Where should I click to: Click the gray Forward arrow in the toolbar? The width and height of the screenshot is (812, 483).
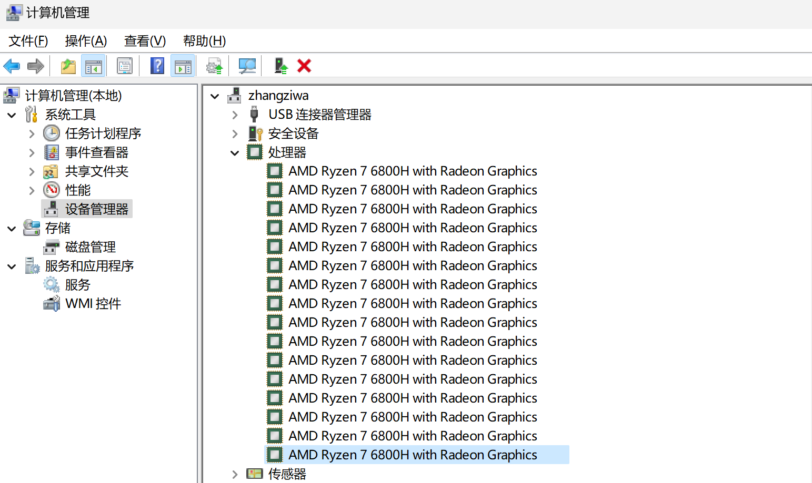tap(35, 66)
